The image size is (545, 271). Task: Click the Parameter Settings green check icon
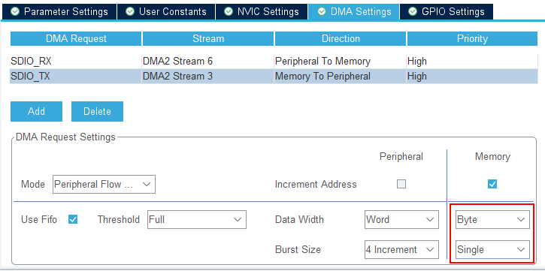pos(15,12)
